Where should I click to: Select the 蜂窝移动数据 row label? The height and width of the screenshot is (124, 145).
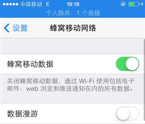30,64
